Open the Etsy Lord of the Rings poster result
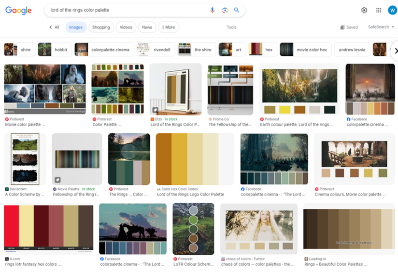The height and width of the screenshot is (272, 398). pos(175,89)
